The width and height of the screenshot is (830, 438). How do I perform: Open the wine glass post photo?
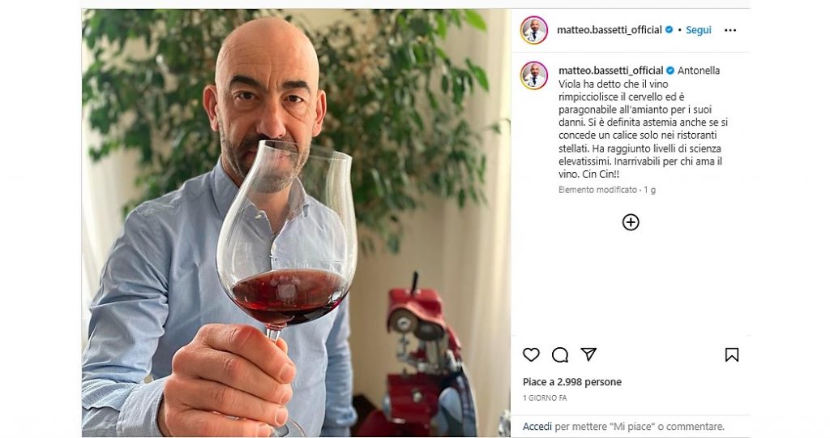[x=296, y=223]
